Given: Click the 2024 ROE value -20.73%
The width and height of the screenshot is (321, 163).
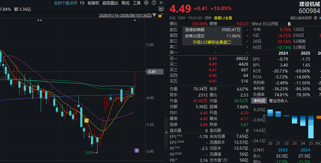Looking at the screenshot, I should pyautogui.click(x=280, y=71).
